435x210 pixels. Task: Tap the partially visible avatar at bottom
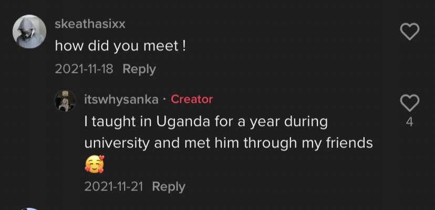pos(30,208)
